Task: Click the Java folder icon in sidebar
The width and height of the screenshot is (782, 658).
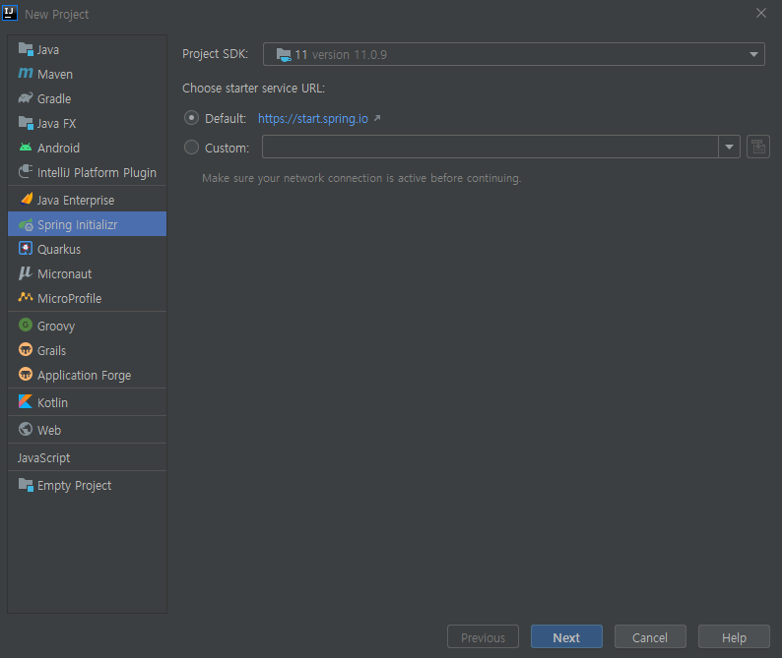Action: pyautogui.click(x=26, y=49)
